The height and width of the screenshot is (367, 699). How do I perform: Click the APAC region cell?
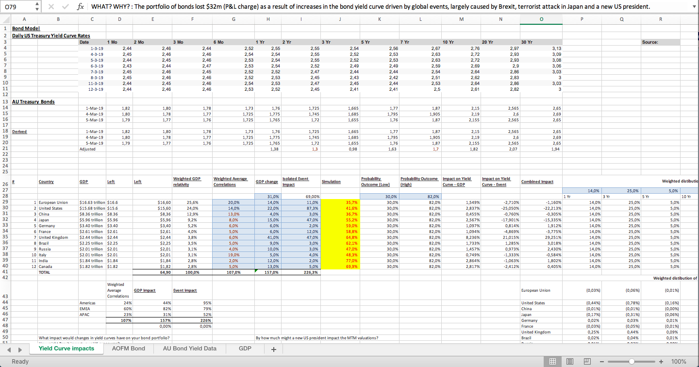(85, 315)
